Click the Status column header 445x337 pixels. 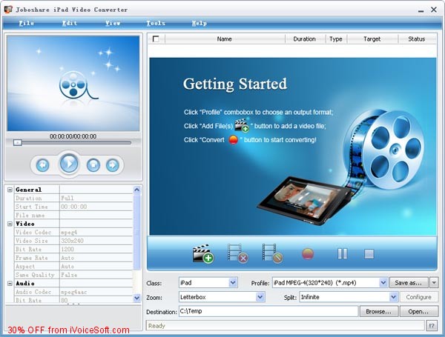click(417, 39)
